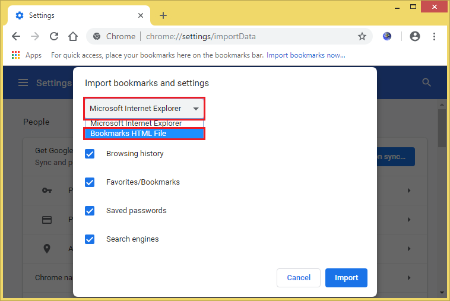Click the credit card payment icon
450x301 pixels.
click(47, 220)
